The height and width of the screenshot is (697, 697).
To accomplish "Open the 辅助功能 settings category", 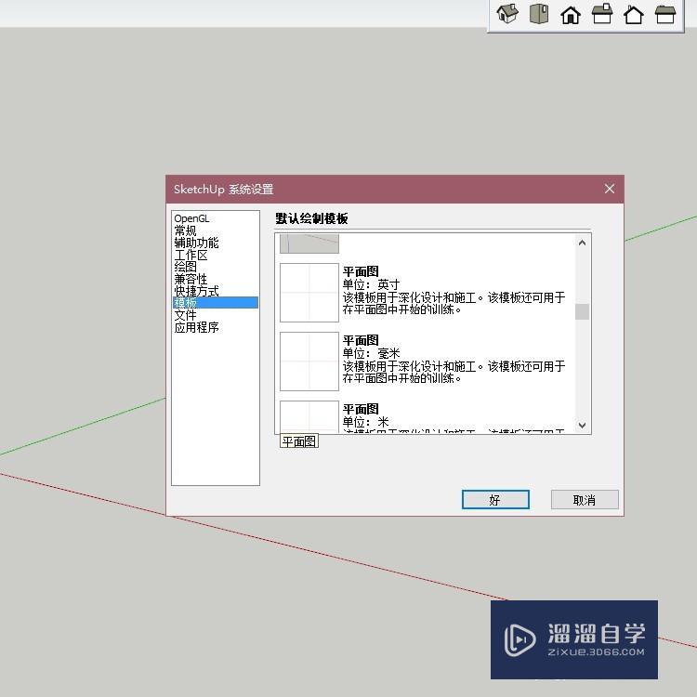I will (196, 243).
